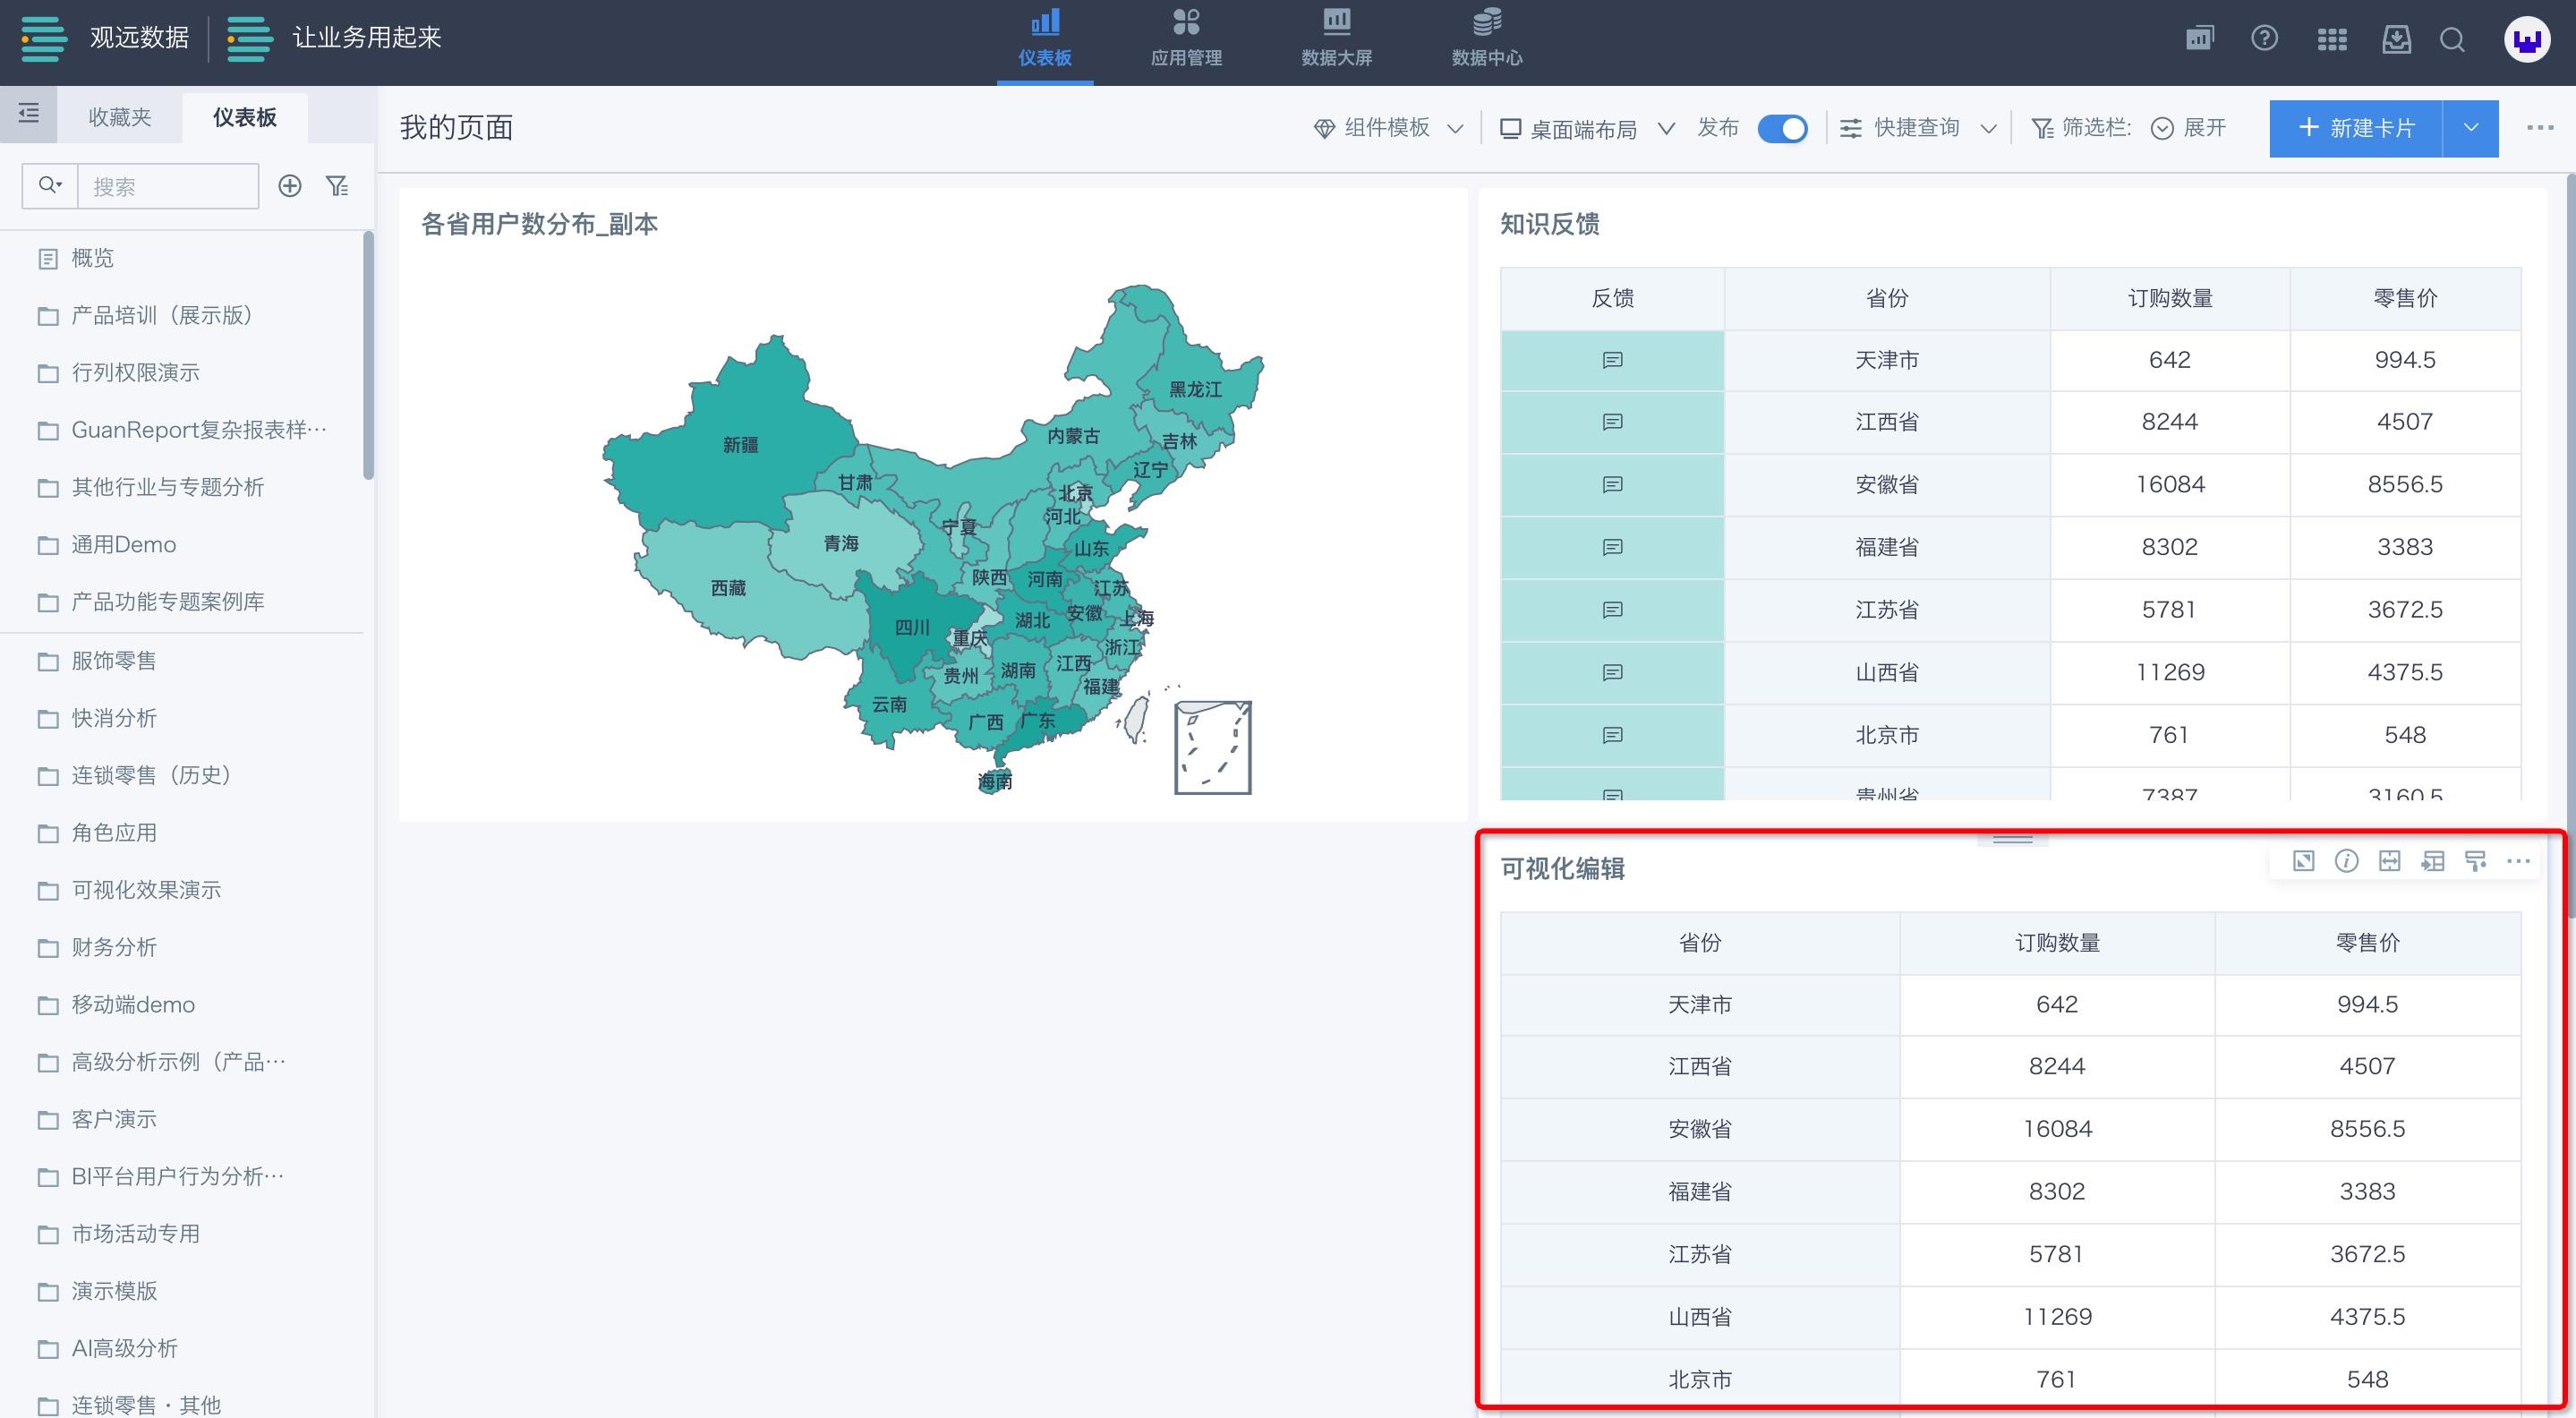Toggle the 发布 publish switch

tap(1782, 129)
